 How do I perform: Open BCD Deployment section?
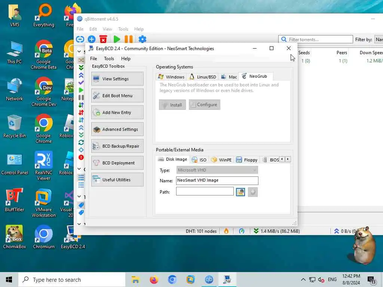coord(117,163)
